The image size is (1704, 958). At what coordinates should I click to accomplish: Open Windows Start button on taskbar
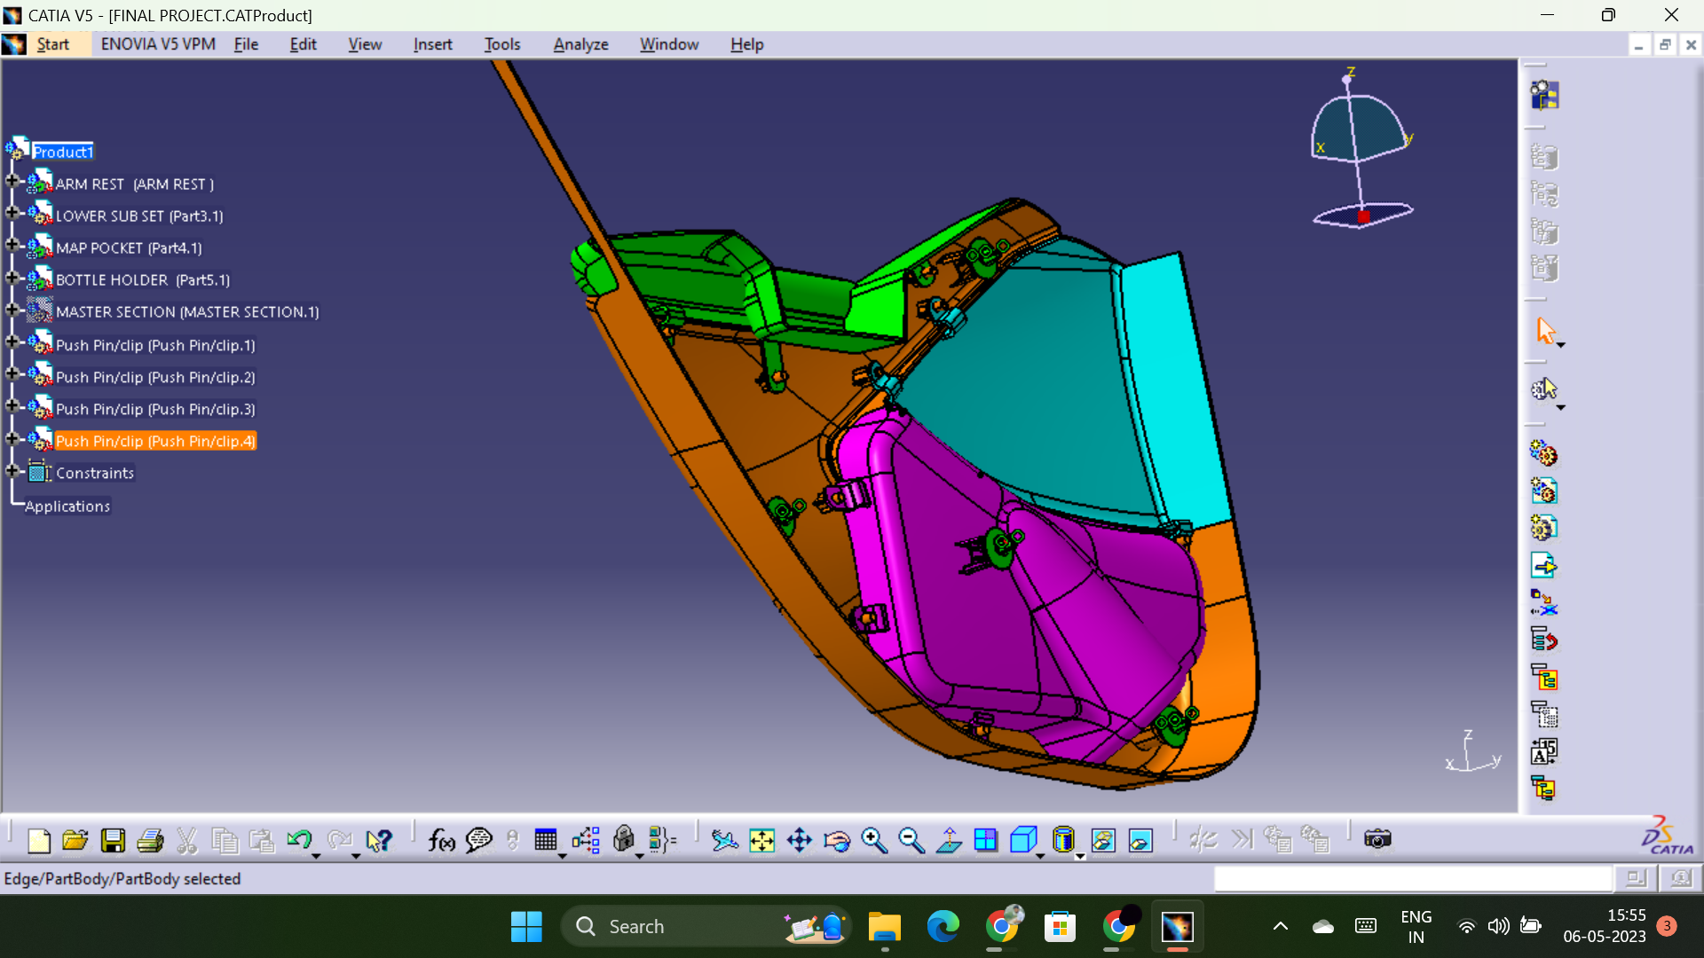526,927
